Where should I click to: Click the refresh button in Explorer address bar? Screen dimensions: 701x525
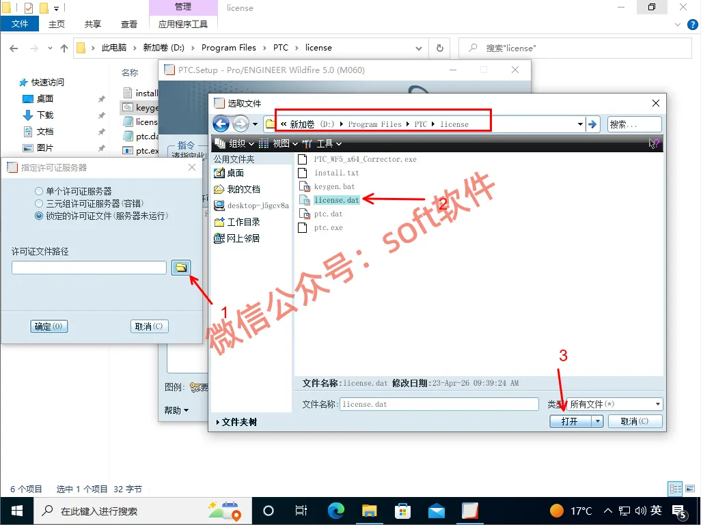click(x=440, y=48)
